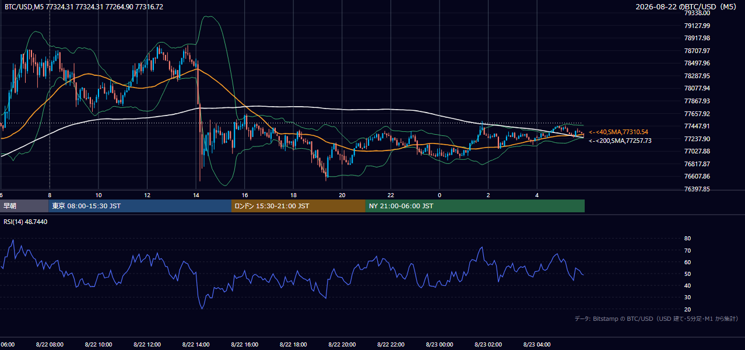
Task: Click price axis label 78917.98
Action: click(697, 38)
